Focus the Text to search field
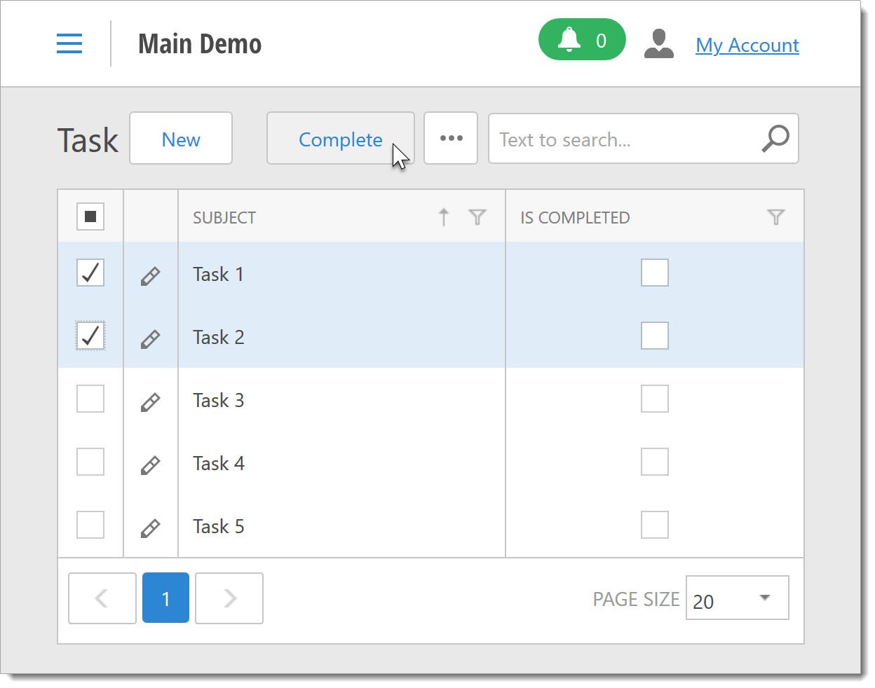 point(624,139)
